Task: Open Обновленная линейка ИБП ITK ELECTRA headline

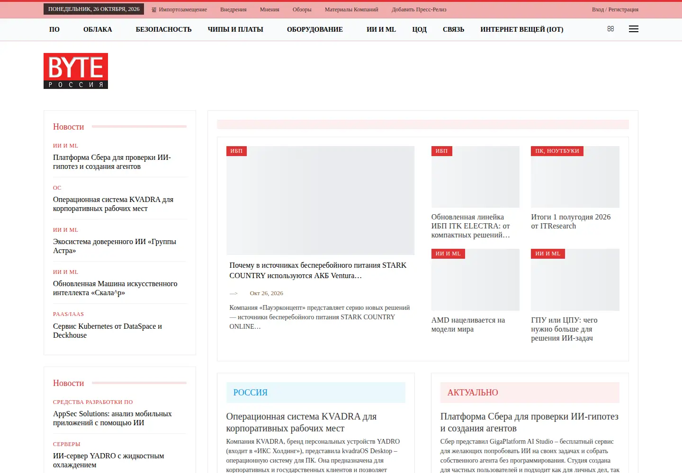Action: tap(471, 226)
